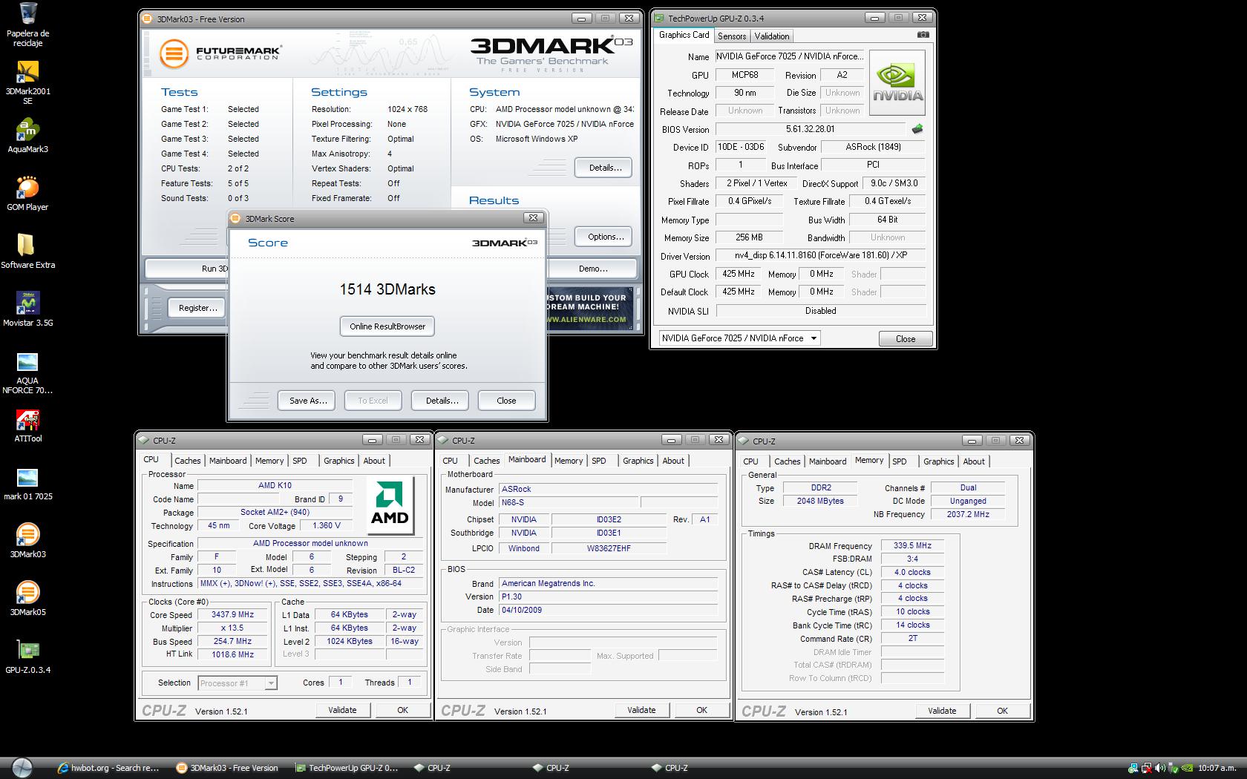The height and width of the screenshot is (779, 1247).
Task: Open the 3DMark05 desktop shortcut
Action: (x=27, y=599)
